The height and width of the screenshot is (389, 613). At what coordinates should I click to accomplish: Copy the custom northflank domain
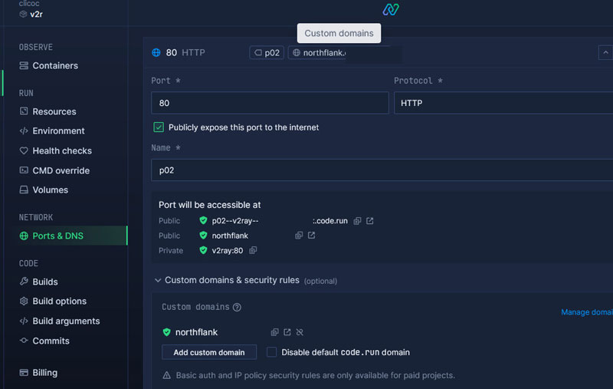[274, 332]
